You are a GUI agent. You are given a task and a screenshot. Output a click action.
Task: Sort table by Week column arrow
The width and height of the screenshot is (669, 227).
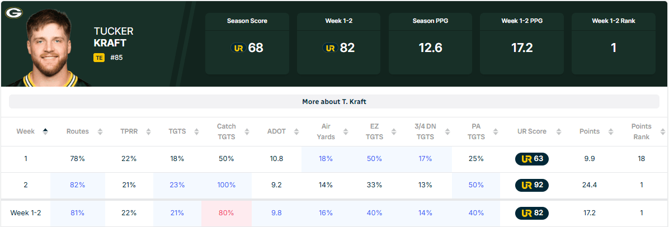click(45, 131)
